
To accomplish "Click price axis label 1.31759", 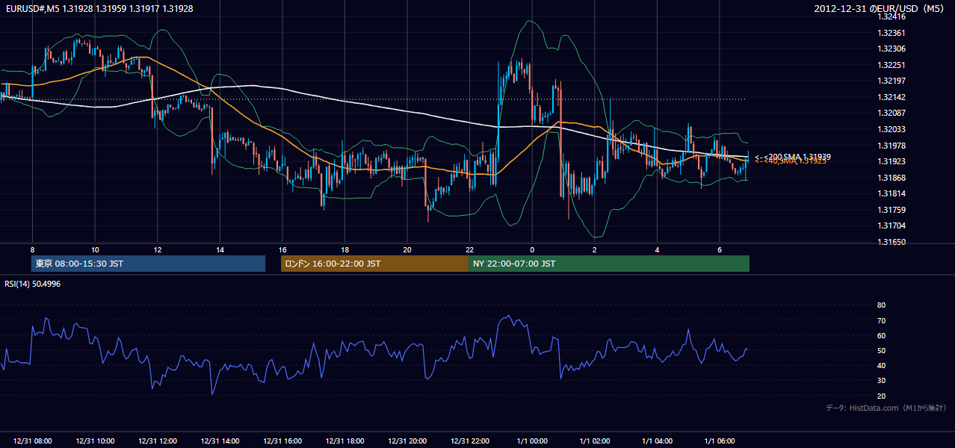I will pos(891,210).
